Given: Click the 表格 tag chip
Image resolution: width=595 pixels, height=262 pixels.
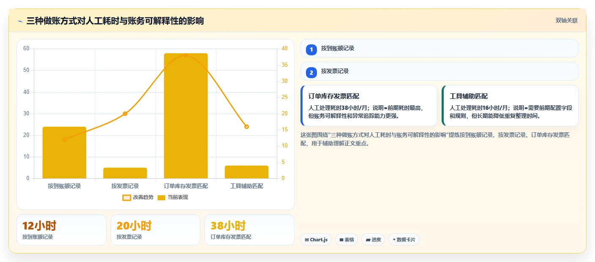Looking at the screenshot, I should point(347,240).
